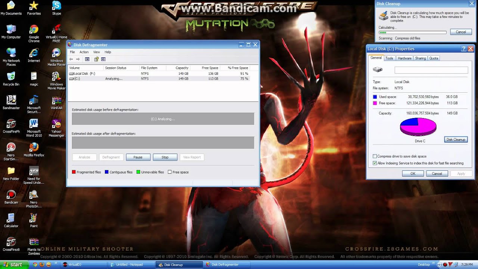Switch to Sharing tab in Properties
The width and height of the screenshot is (478, 269).
coord(420,58)
